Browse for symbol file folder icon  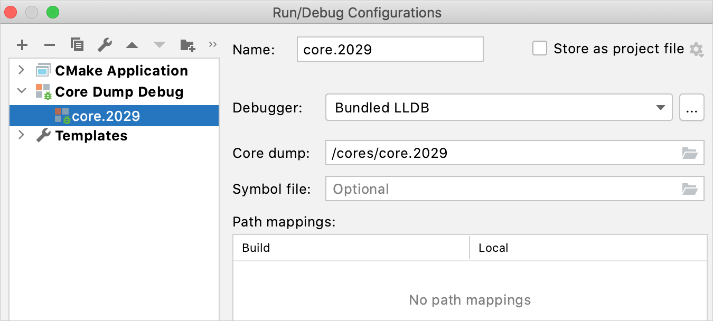[x=690, y=189]
